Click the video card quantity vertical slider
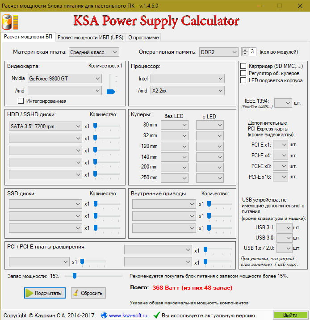310x320 pixels. [111, 84]
